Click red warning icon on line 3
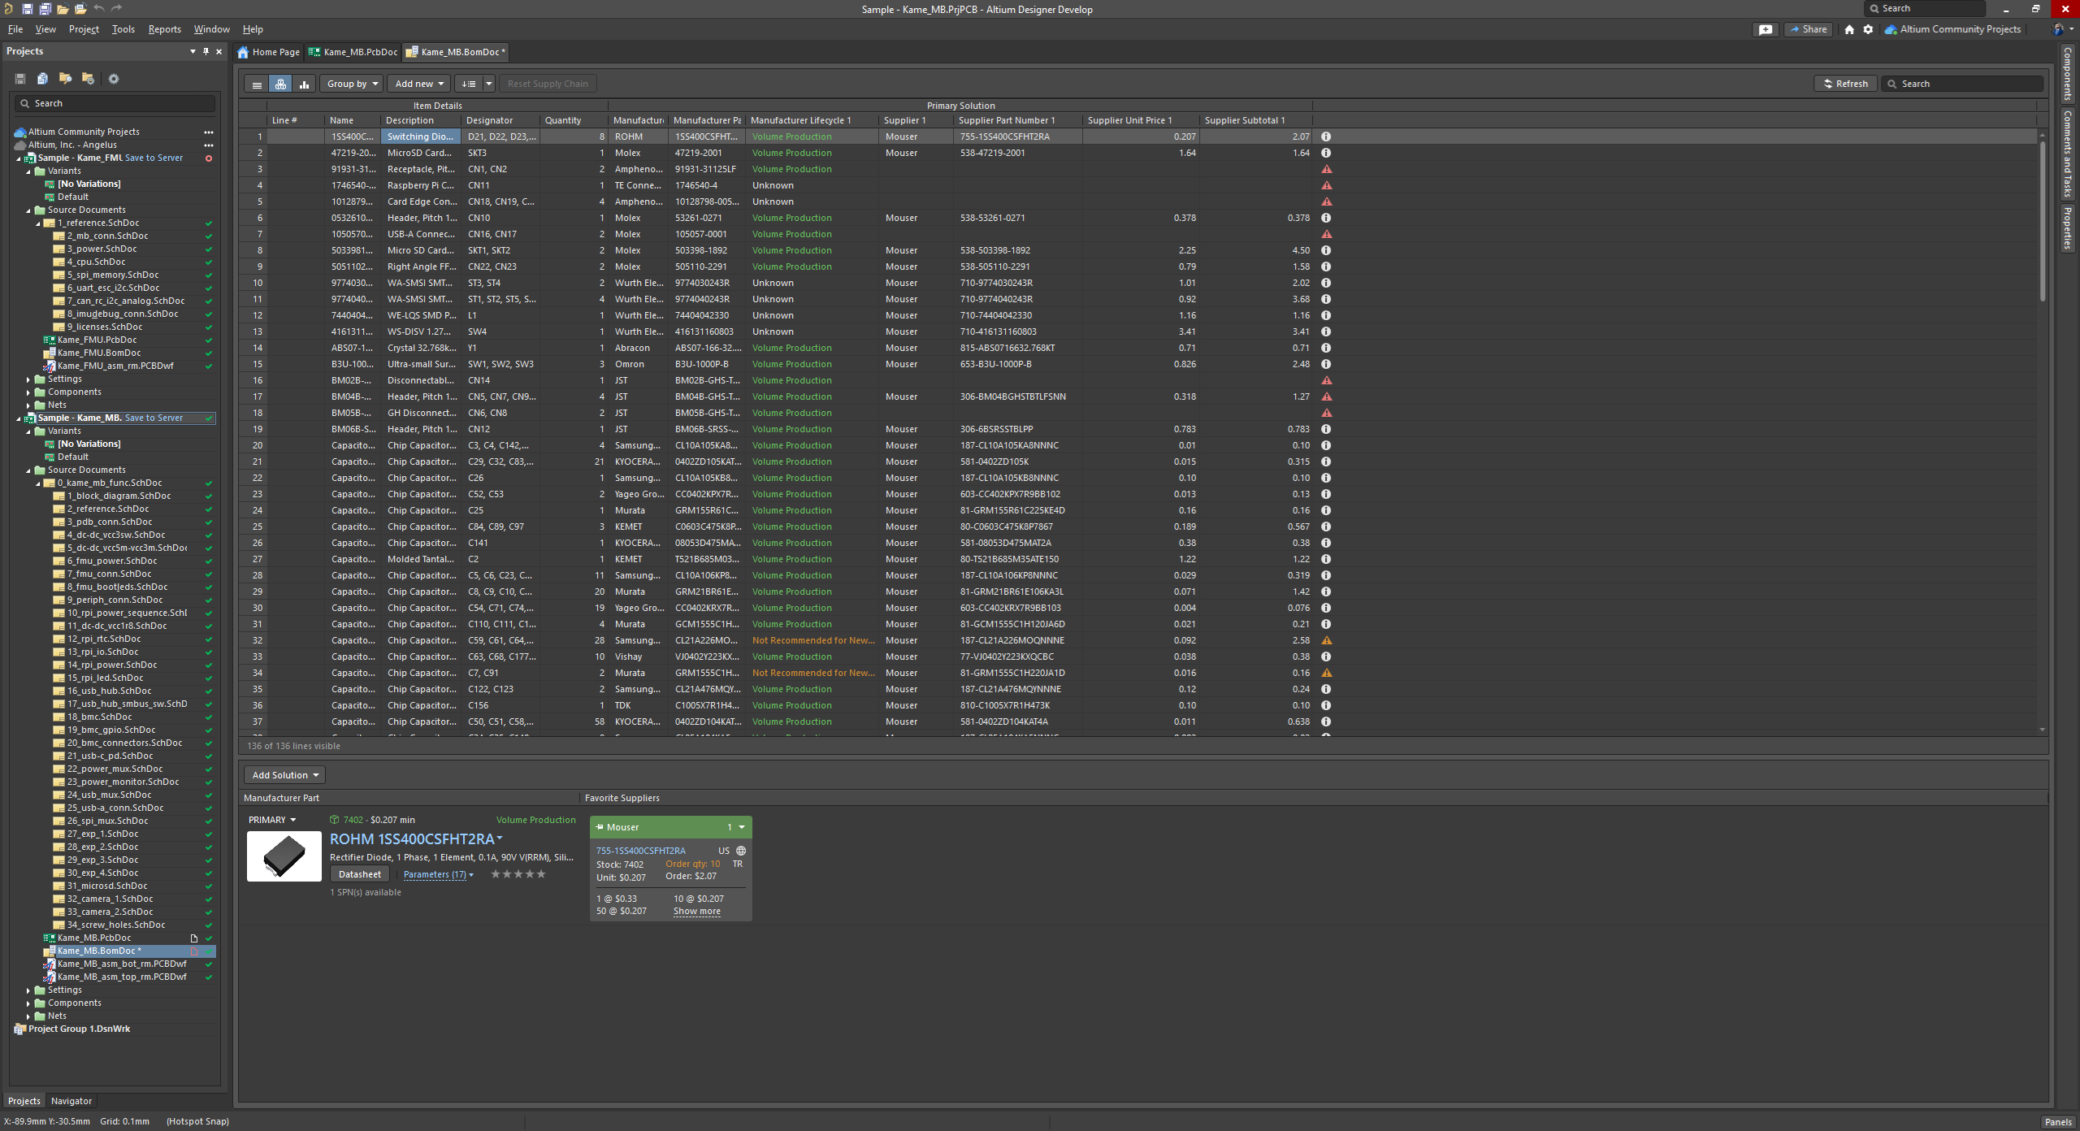 tap(1326, 169)
